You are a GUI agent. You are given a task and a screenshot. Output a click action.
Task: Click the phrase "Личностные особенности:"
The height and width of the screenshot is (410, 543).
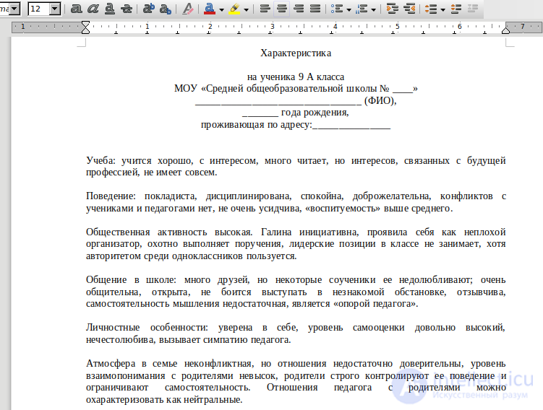(x=147, y=328)
